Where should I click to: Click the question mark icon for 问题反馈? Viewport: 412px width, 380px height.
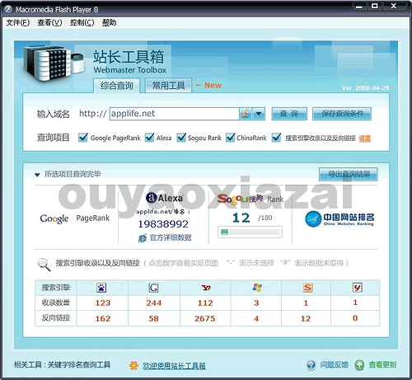coord(311,365)
